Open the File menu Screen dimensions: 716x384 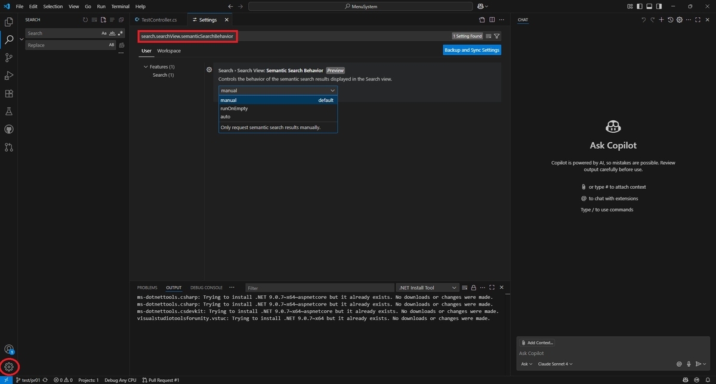(20, 6)
